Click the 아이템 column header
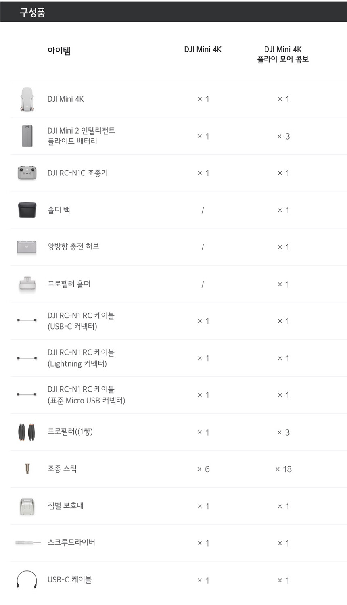 point(59,51)
